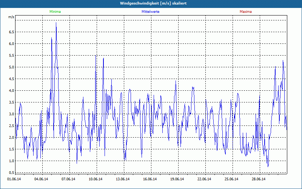Click the 10.06.14 date label

[96, 179]
